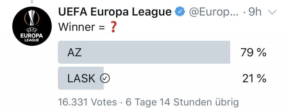
Task: Expand the tweet options chevron
Action: point(272,12)
